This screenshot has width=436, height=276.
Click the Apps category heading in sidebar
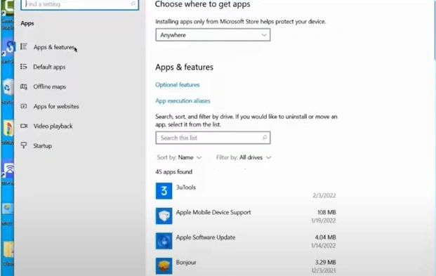(x=27, y=23)
